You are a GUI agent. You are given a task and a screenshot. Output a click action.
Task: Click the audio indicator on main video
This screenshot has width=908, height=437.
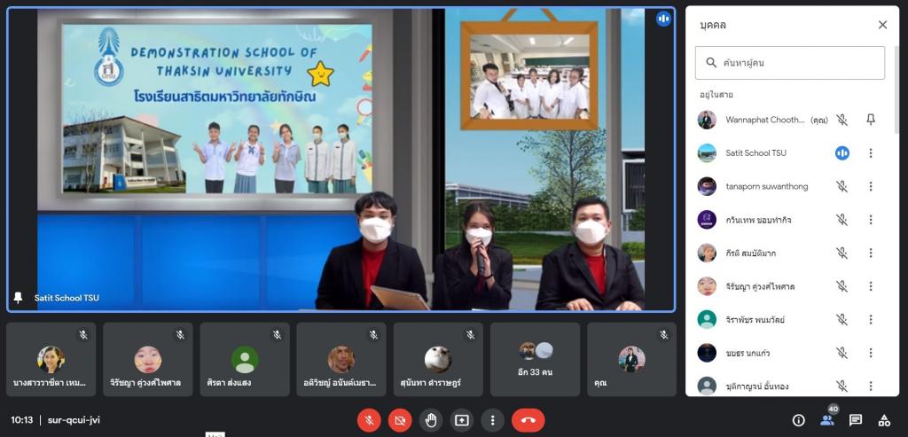pos(663,20)
